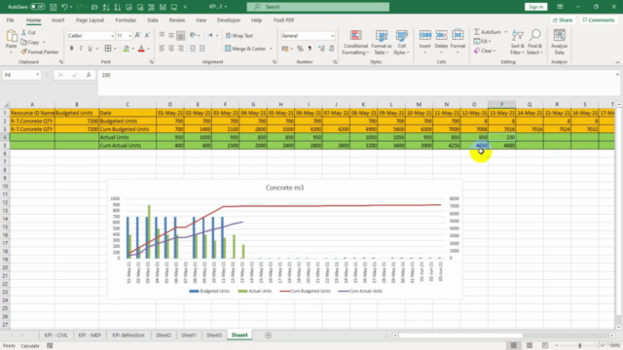Image resolution: width=623 pixels, height=350 pixels.
Task: Align text to the left
Action: click(162, 49)
